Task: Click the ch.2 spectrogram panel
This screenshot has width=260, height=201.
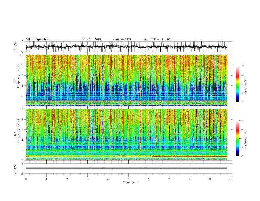Action: [x=126, y=135]
